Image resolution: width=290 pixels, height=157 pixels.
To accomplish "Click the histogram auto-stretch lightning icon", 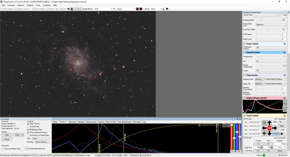I will pyautogui.click(x=285, y=102).
